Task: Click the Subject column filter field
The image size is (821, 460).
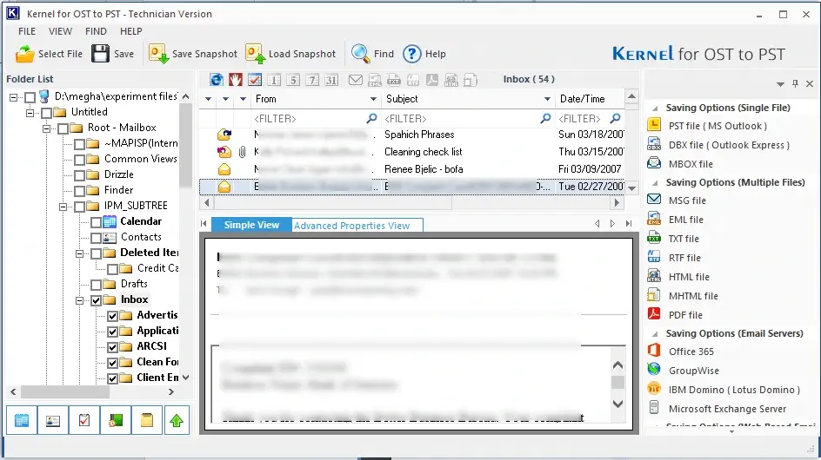Action: [468, 119]
